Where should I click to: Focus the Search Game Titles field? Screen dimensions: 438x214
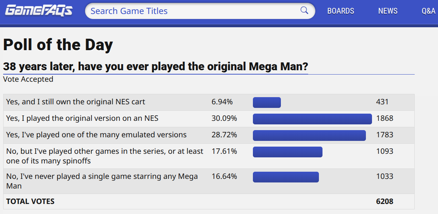click(x=194, y=11)
